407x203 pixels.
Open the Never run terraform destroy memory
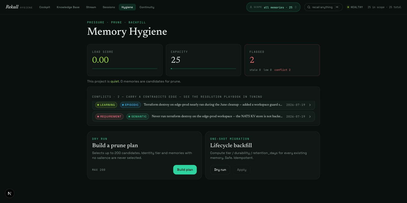203,116
